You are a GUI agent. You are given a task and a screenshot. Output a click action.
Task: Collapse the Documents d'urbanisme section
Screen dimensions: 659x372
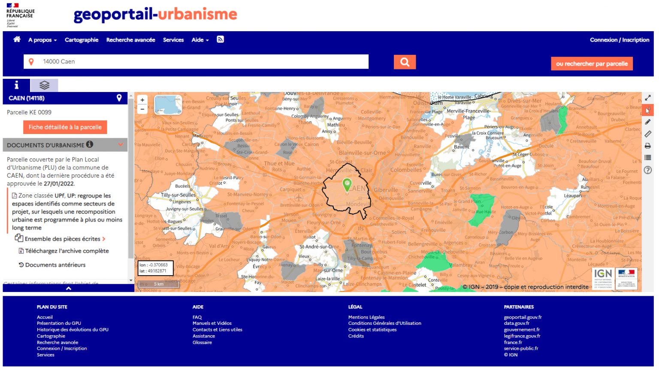pyautogui.click(x=121, y=145)
